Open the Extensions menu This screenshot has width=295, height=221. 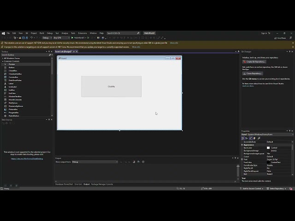coord(83,33)
